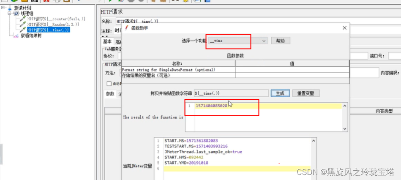Viewport: 401px width, 180px height.
Task: Switch to the 参数 tab
Action: point(110,94)
